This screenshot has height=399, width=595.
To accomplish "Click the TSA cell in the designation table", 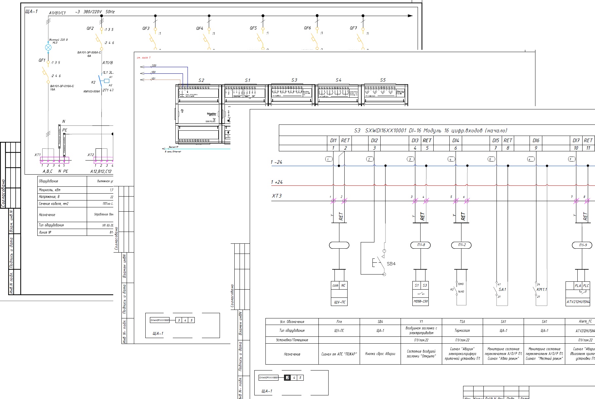I will (x=462, y=322).
